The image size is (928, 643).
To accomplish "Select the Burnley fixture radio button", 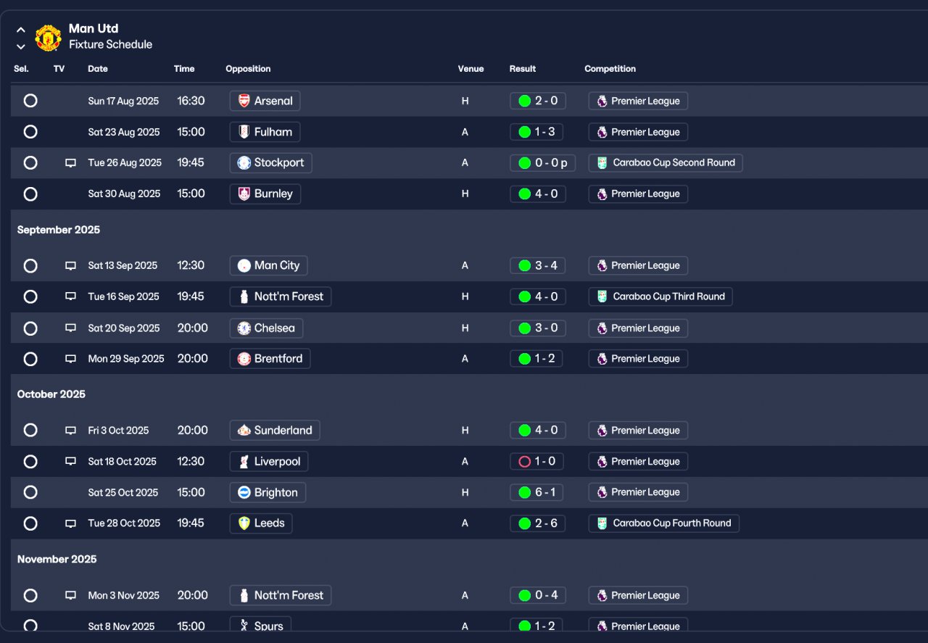I will coord(30,194).
